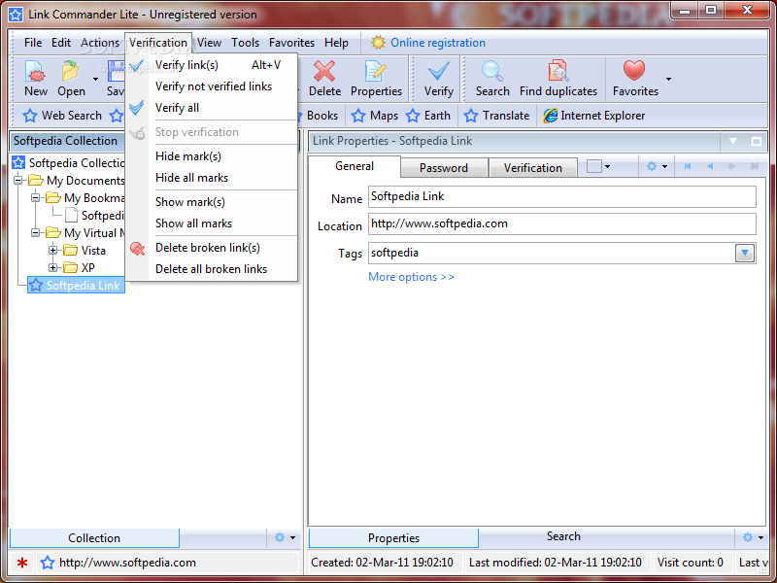This screenshot has height=583, width=777.
Task: Click the red X Delete icon
Action: 324,72
